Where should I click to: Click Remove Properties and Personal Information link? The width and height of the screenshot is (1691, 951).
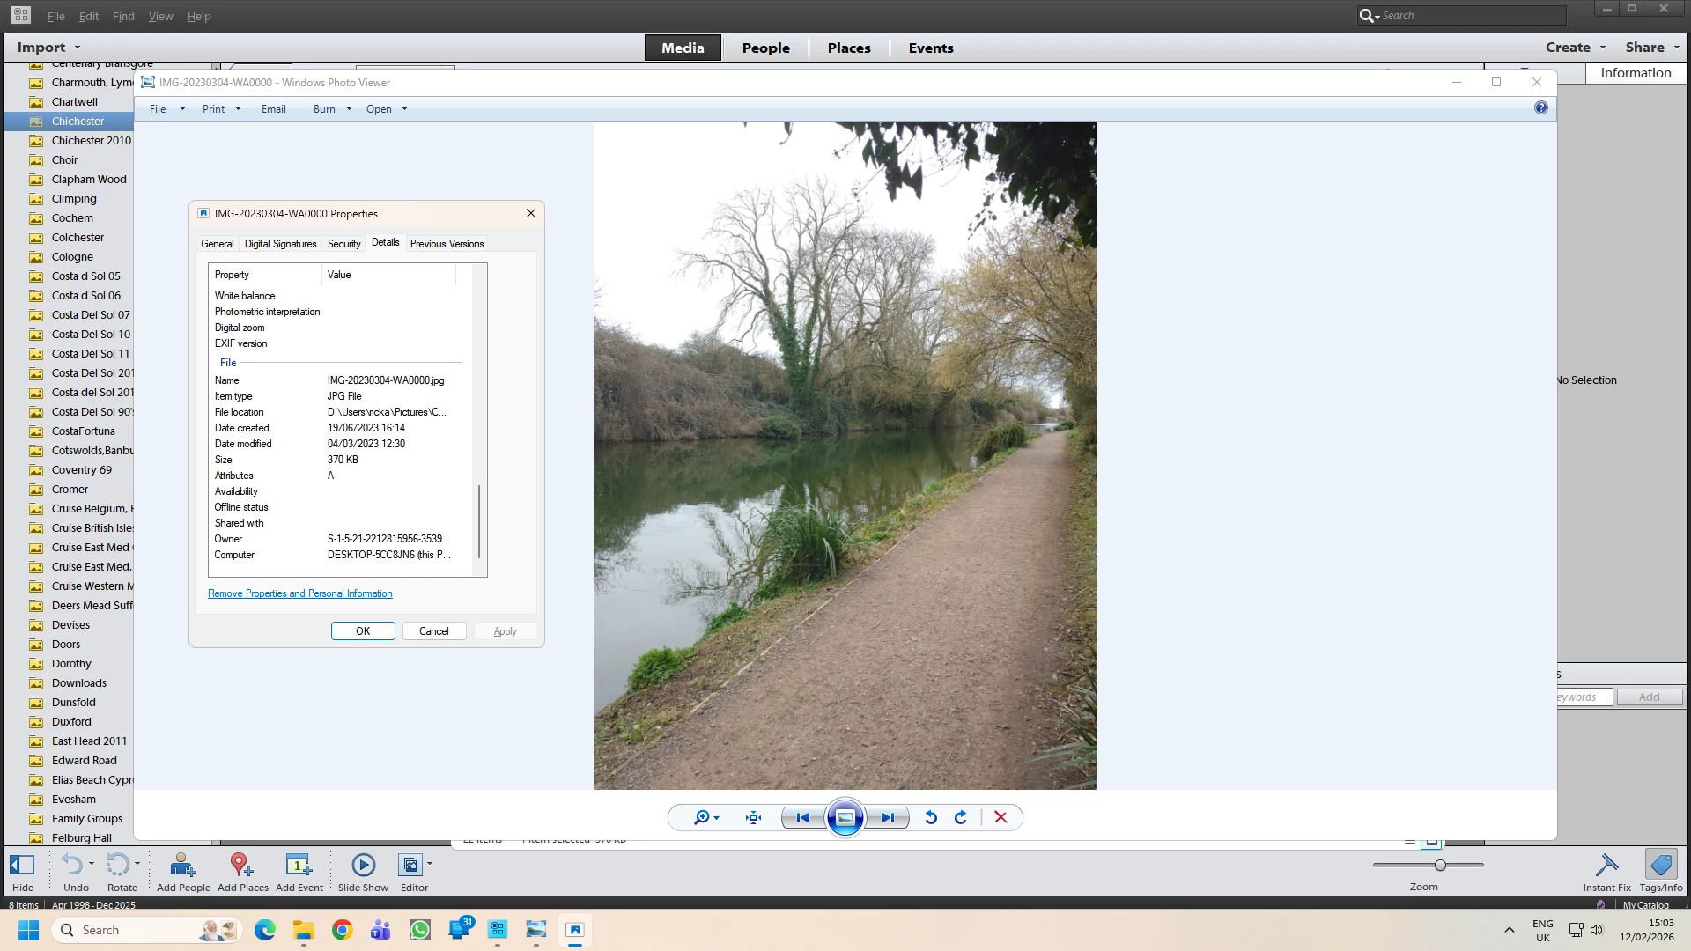pos(299,593)
